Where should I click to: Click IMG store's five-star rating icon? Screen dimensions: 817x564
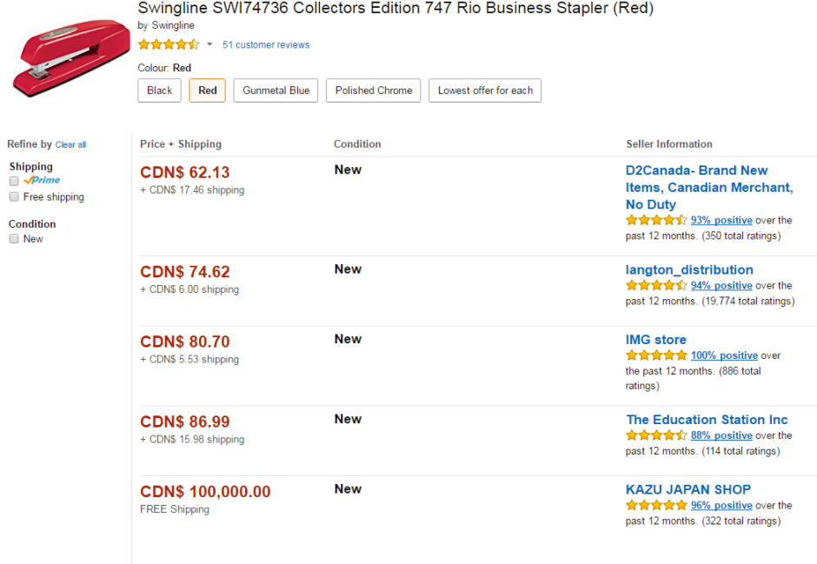(656, 355)
